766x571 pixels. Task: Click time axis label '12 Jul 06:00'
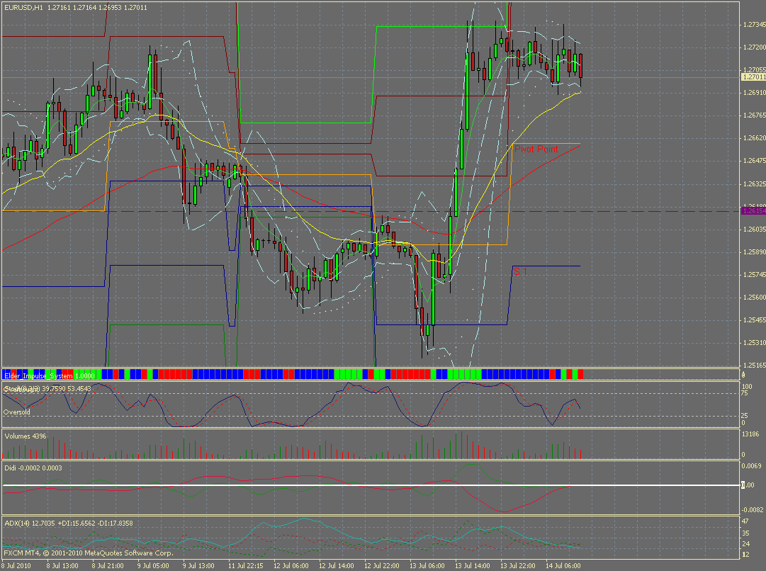[x=291, y=565]
